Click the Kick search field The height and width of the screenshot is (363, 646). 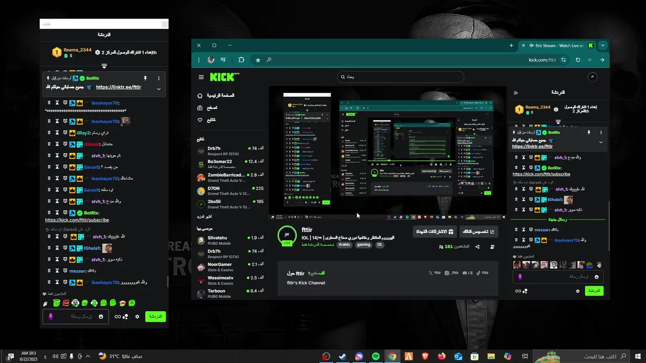[400, 77]
